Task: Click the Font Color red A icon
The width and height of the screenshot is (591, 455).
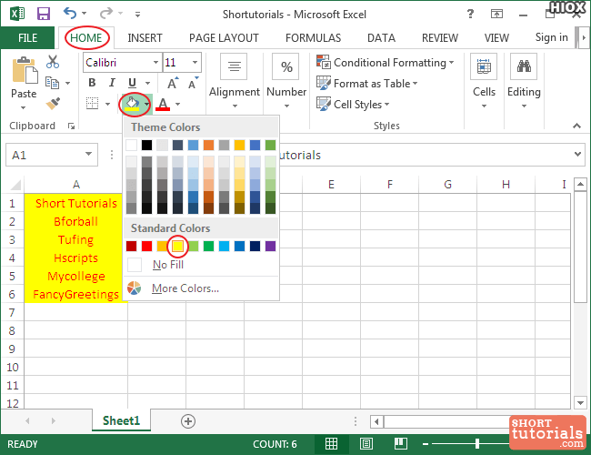Action: pyautogui.click(x=163, y=104)
